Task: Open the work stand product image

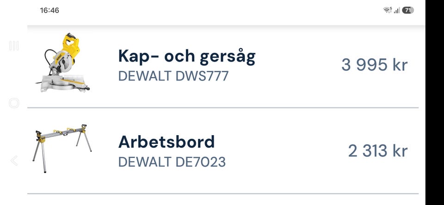Action: (62, 148)
